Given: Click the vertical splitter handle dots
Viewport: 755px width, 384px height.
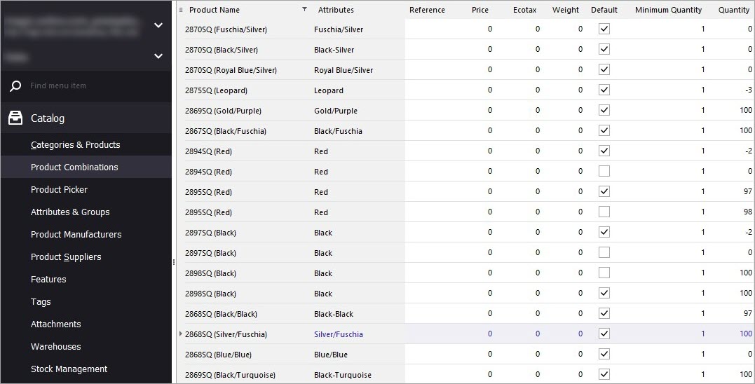Looking at the screenshot, I should point(173,262).
